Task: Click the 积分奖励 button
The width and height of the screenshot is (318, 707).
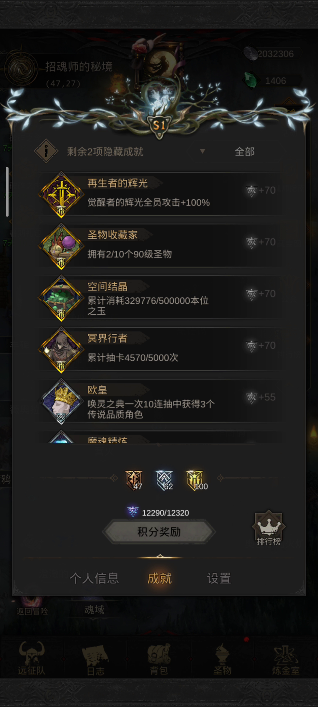Action: 159,532
